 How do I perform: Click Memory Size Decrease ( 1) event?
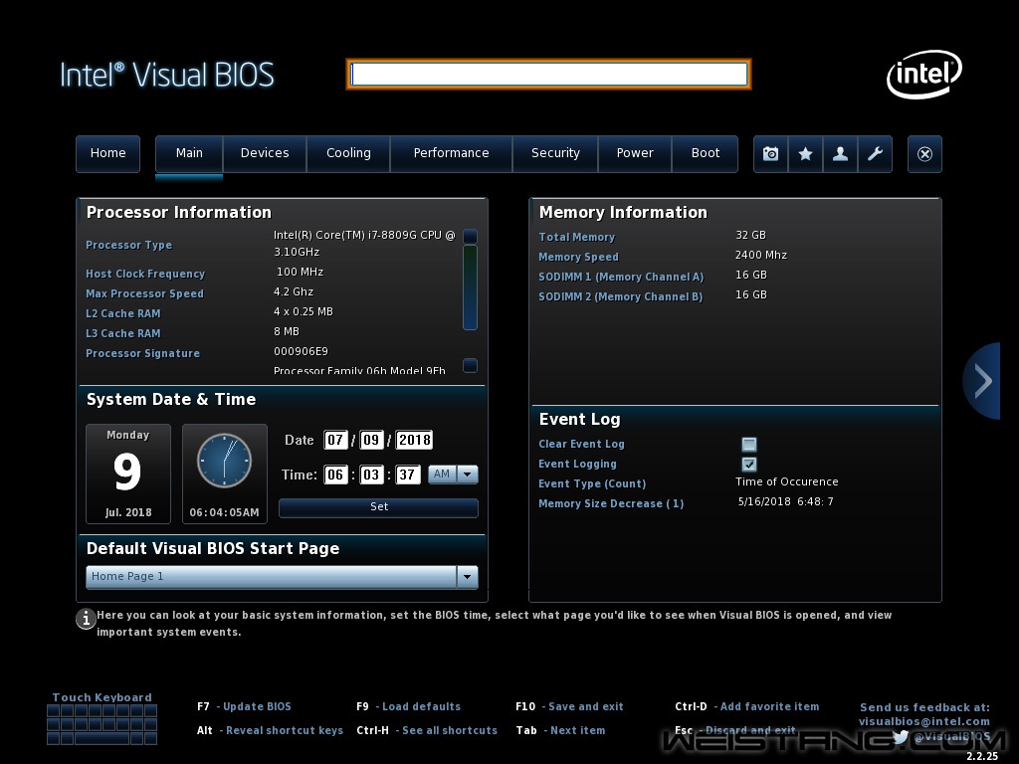pyautogui.click(x=611, y=503)
